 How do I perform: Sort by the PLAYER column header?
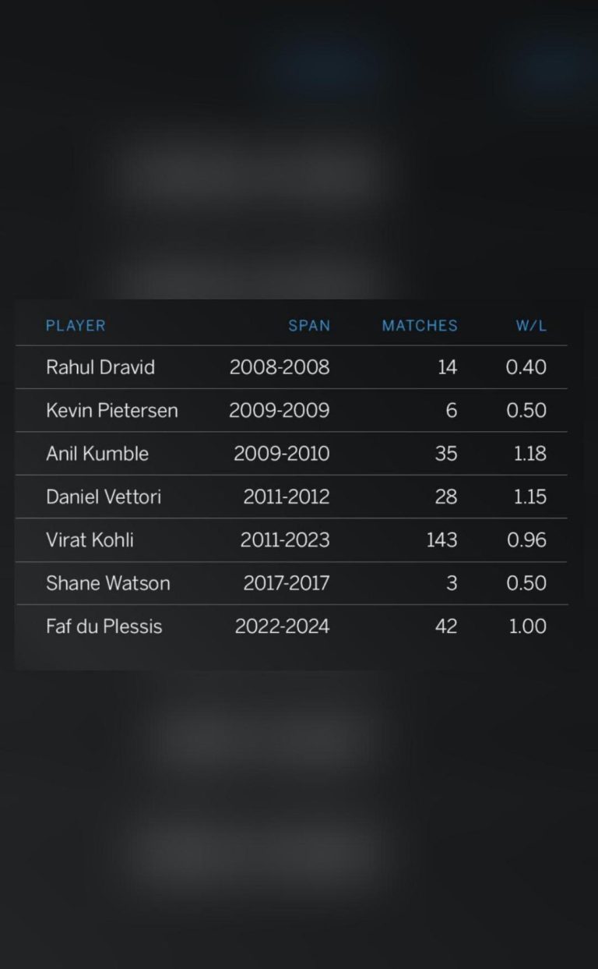pyautogui.click(x=76, y=326)
